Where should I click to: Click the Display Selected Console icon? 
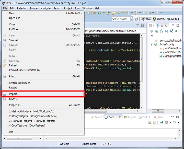(x=166, y=123)
